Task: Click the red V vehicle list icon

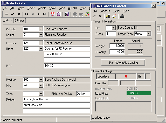Action: (x=53, y=14)
